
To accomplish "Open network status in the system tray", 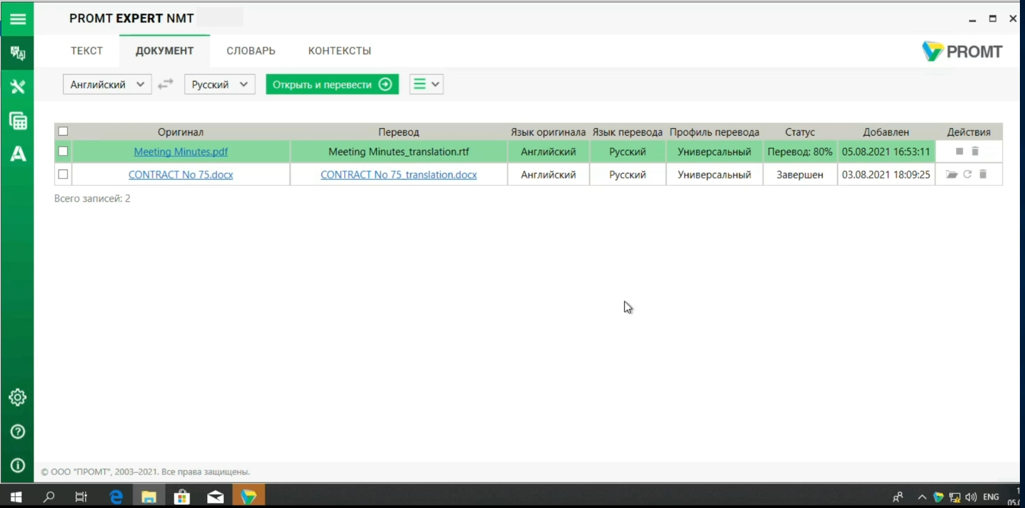I will pyautogui.click(x=954, y=497).
